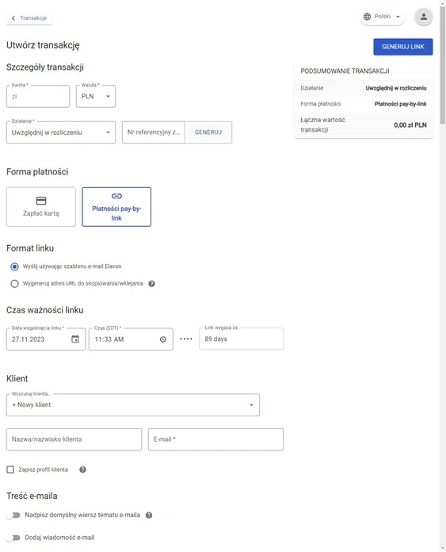
Task: Select Wyślij używając szablonu e-mail Elavon
Action: (14, 266)
